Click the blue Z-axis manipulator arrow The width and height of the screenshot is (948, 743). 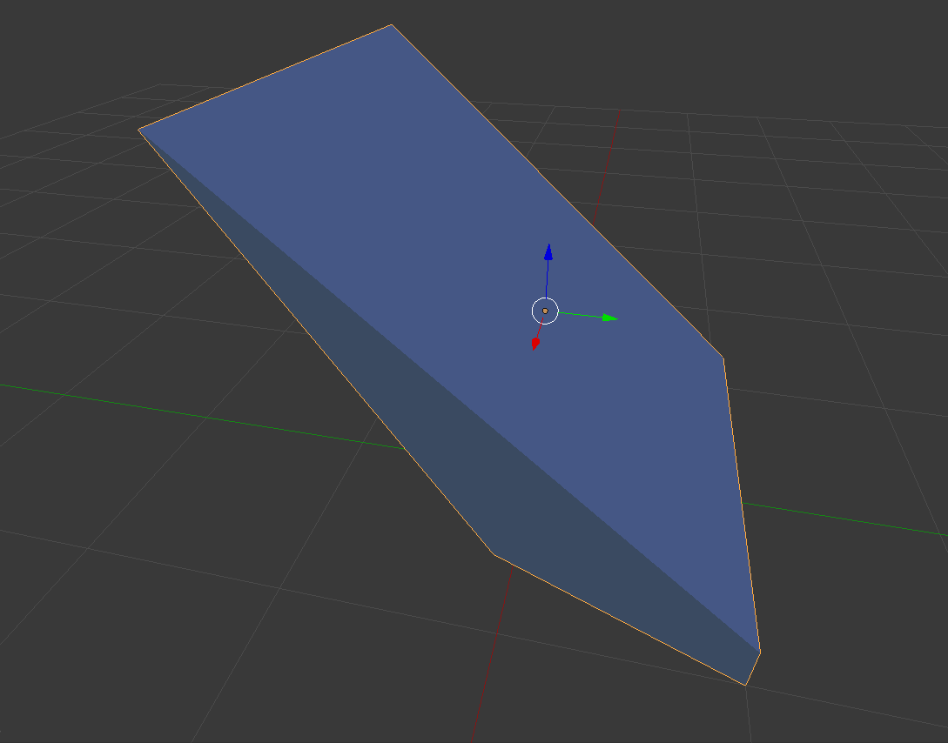(548, 252)
